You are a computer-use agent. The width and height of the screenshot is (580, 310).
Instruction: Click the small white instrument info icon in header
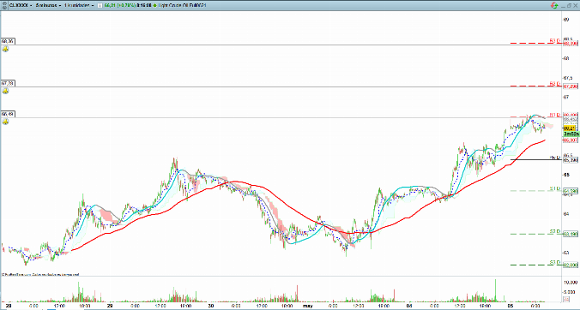pyautogui.click(x=100, y=5)
